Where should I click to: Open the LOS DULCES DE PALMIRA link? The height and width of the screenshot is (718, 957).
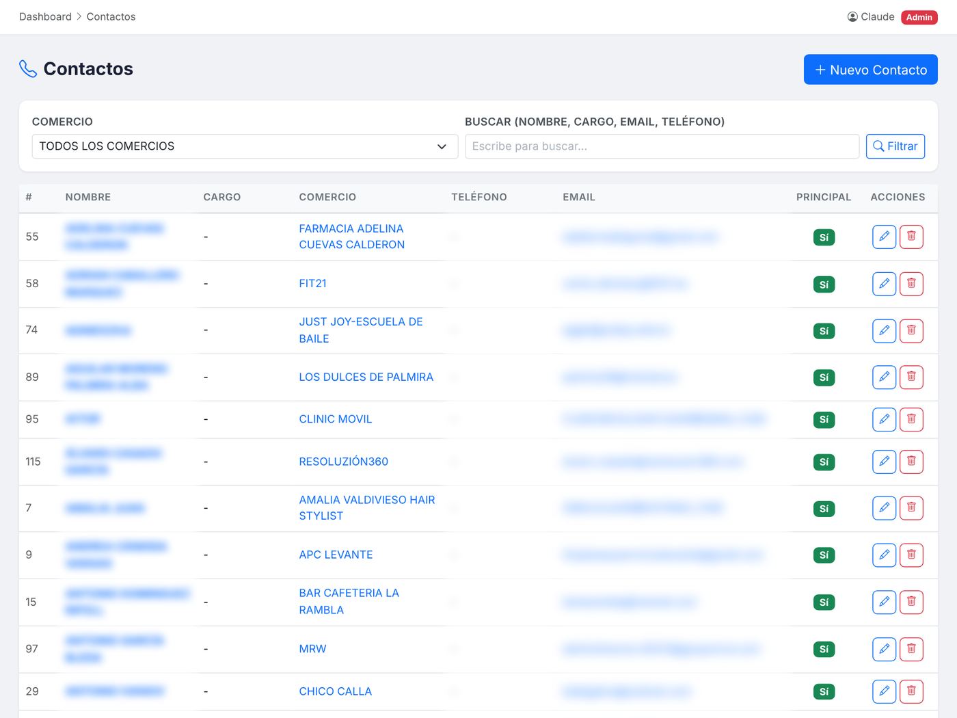pos(366,377)
